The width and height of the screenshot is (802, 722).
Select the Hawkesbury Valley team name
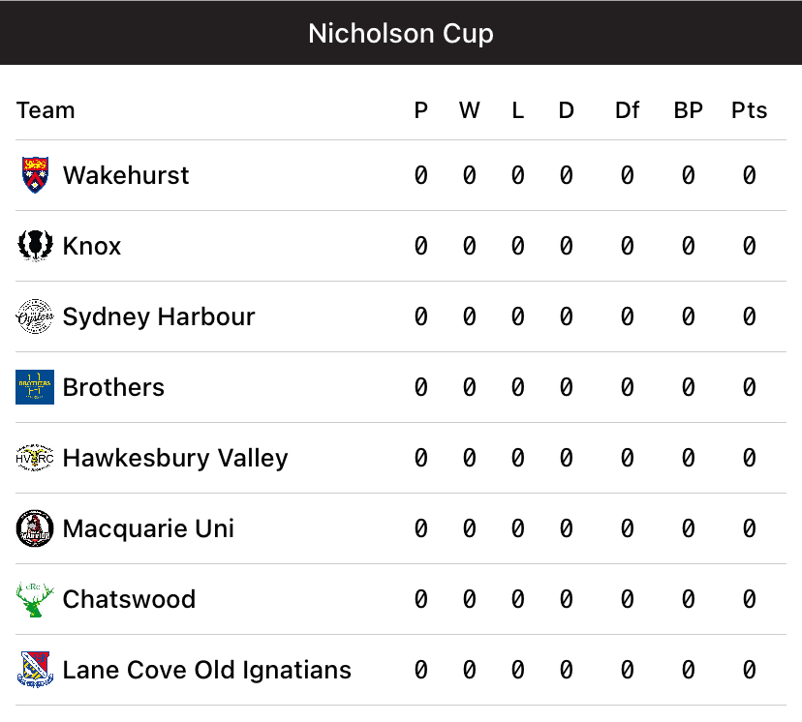coord(175,458)
